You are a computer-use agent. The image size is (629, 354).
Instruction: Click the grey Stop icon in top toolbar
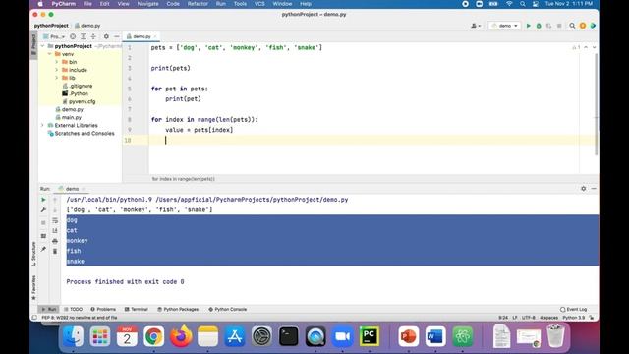pos(559,26)
